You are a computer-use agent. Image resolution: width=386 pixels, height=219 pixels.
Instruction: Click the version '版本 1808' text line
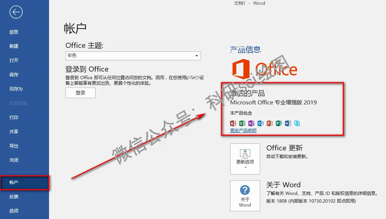coord(311,201)
